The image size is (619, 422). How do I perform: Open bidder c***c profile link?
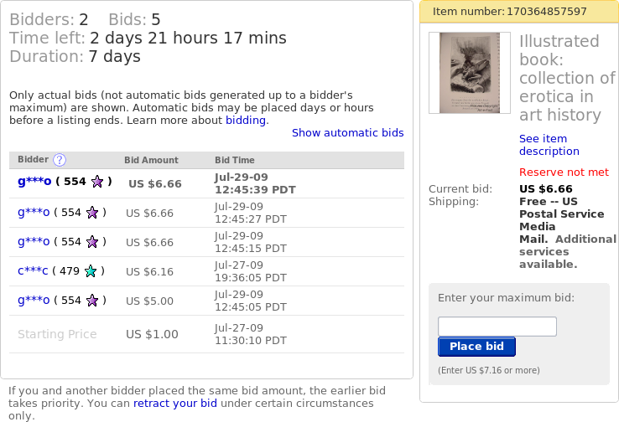coord(33,271)
